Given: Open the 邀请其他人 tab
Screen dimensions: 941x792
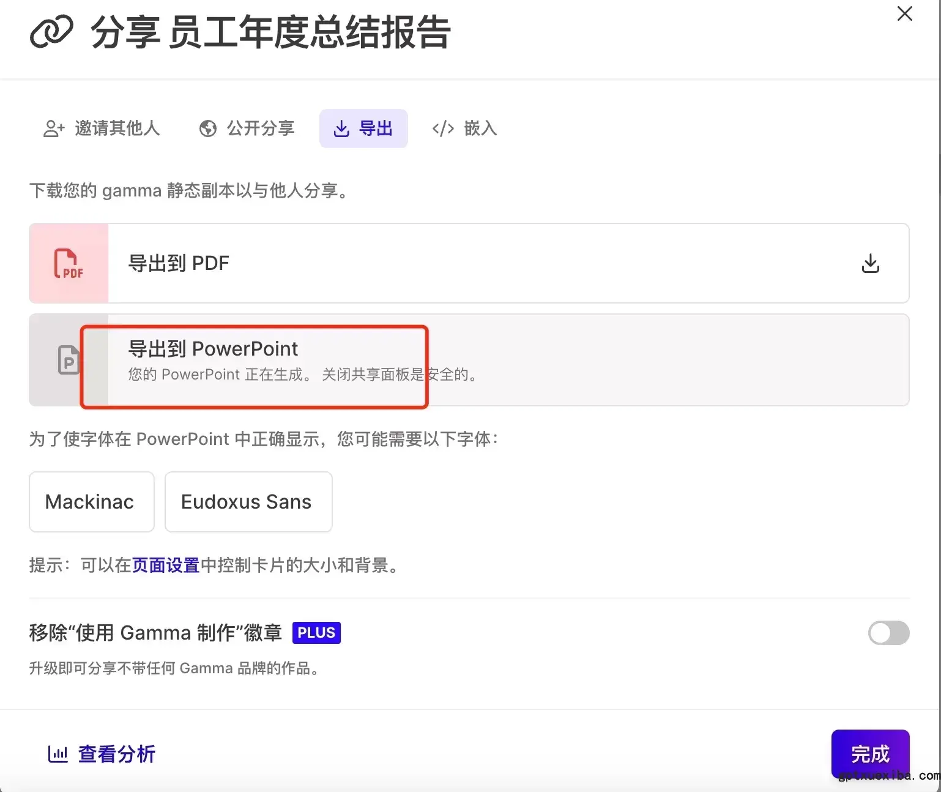Looking at the screenshot, I should (x=102, y=129).
